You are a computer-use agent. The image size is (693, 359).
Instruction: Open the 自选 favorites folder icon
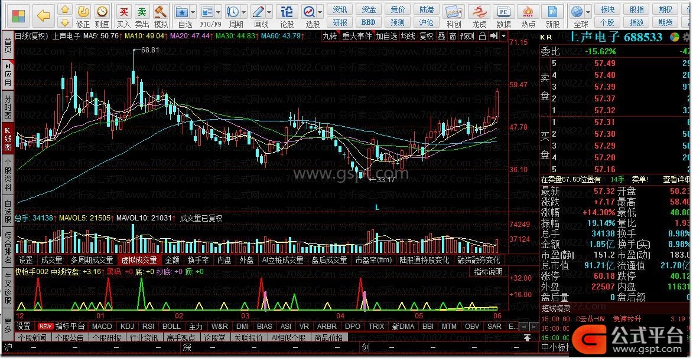click(182, 12)
